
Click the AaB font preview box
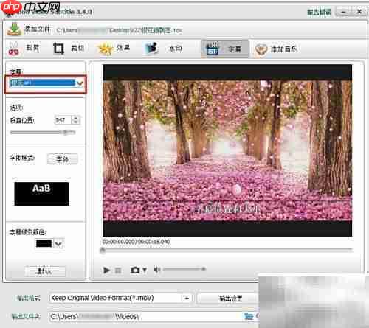pyautogui.click(x=41, y=194)
